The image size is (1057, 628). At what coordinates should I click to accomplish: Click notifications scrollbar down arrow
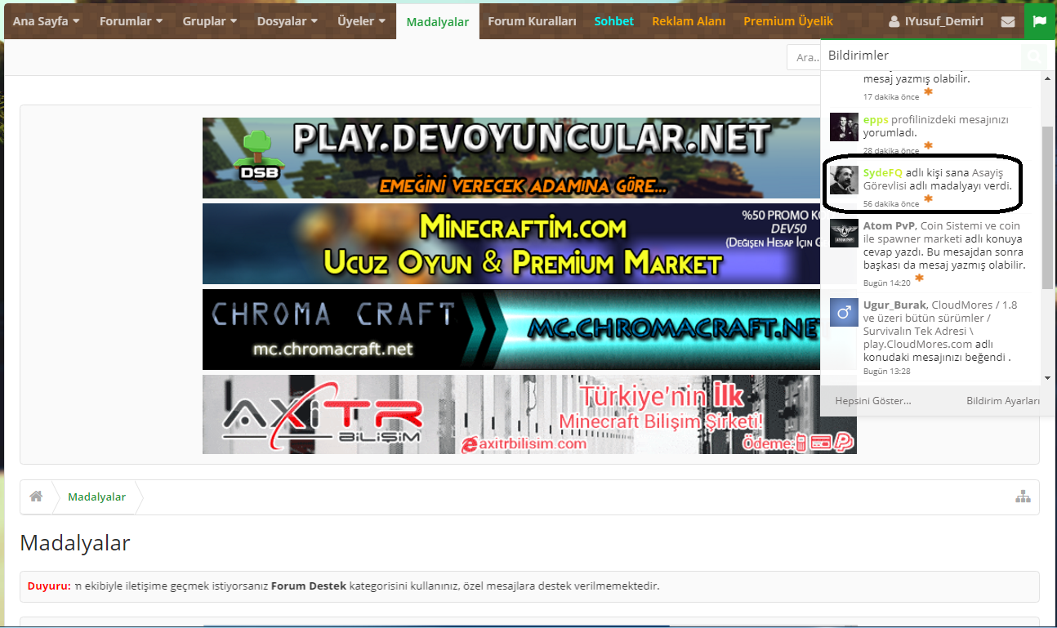coord(1048,378)
